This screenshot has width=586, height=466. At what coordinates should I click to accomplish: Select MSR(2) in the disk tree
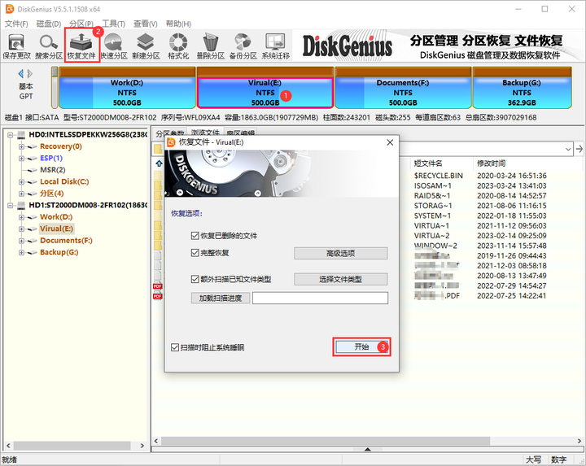point(53,170)
